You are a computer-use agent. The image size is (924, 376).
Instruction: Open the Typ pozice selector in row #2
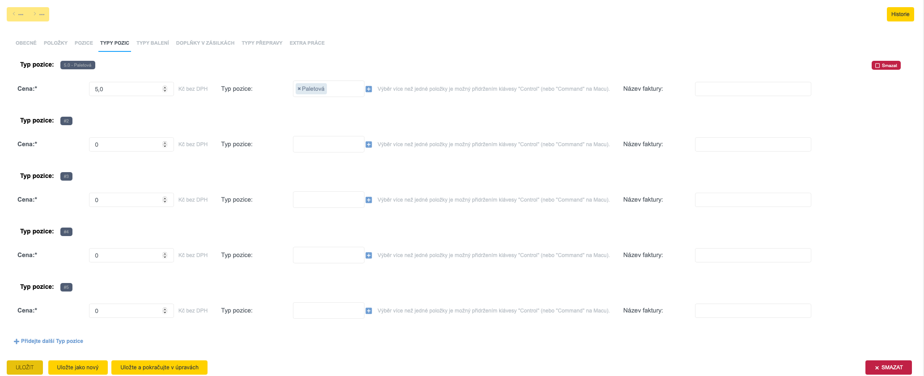(328, 144)
